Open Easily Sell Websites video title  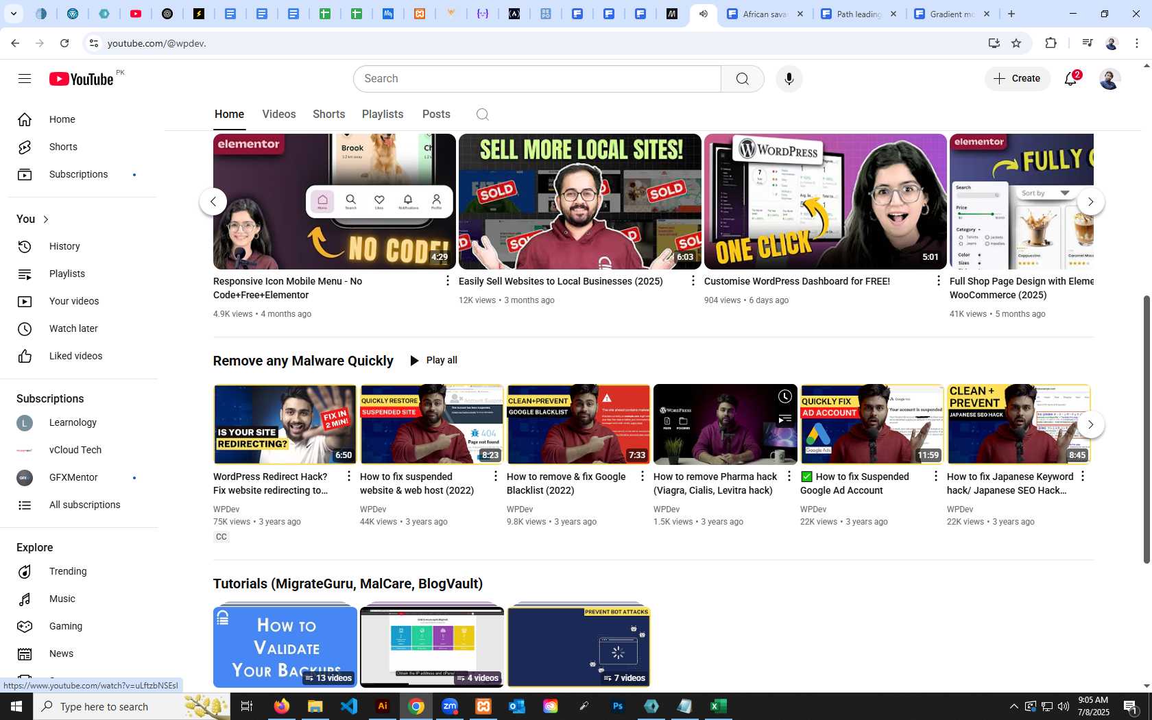(561, 281)
